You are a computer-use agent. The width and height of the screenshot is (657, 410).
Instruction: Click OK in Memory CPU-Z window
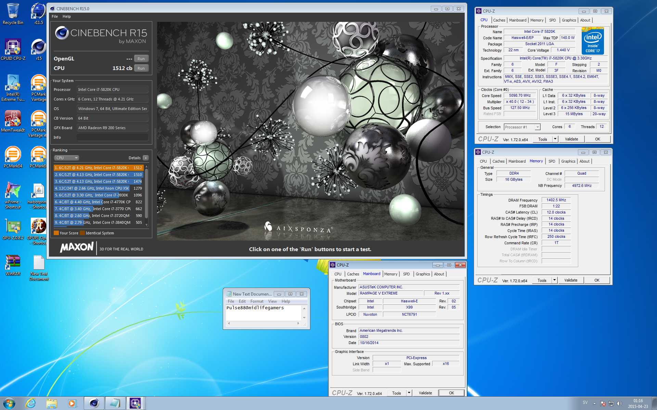(597, 280)
